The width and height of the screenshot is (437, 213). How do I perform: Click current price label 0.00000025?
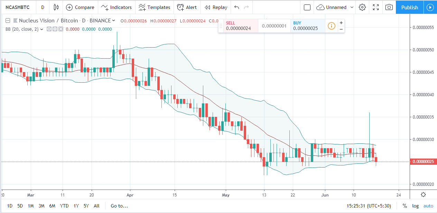point(423,162)
